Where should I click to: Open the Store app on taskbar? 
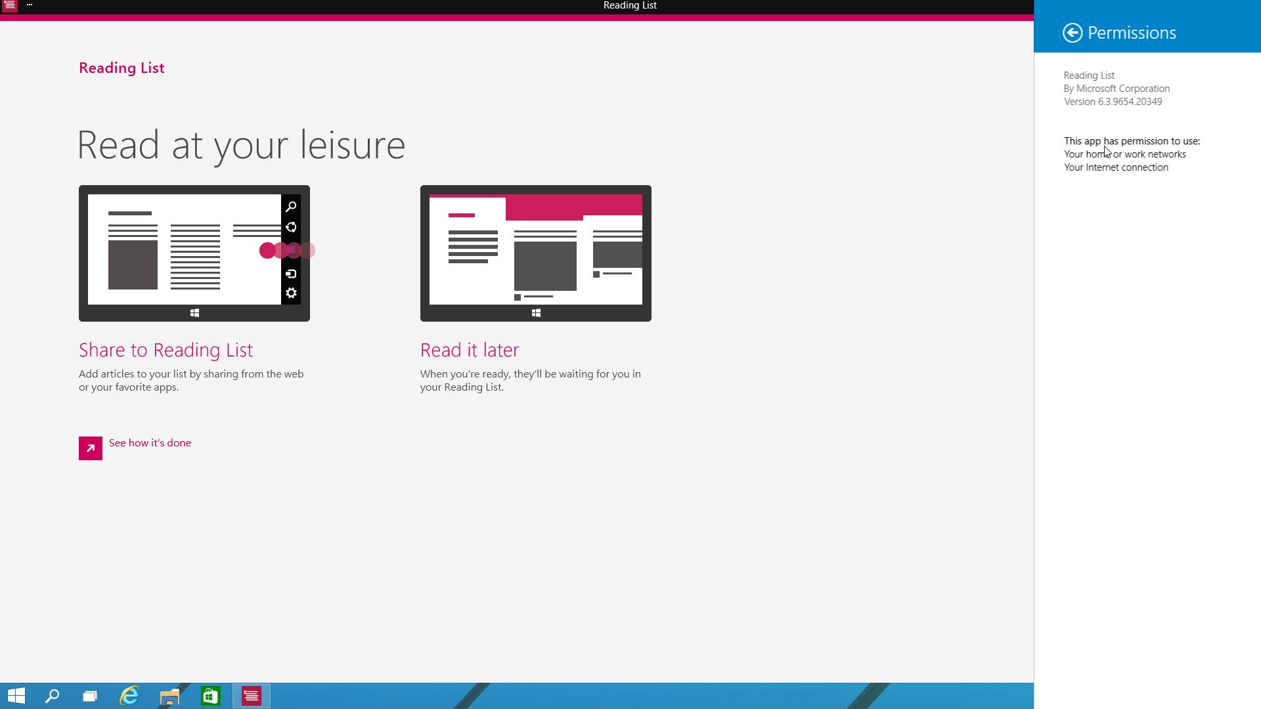point(210,696)
